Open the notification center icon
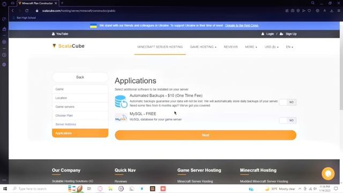 pos(336,189)
